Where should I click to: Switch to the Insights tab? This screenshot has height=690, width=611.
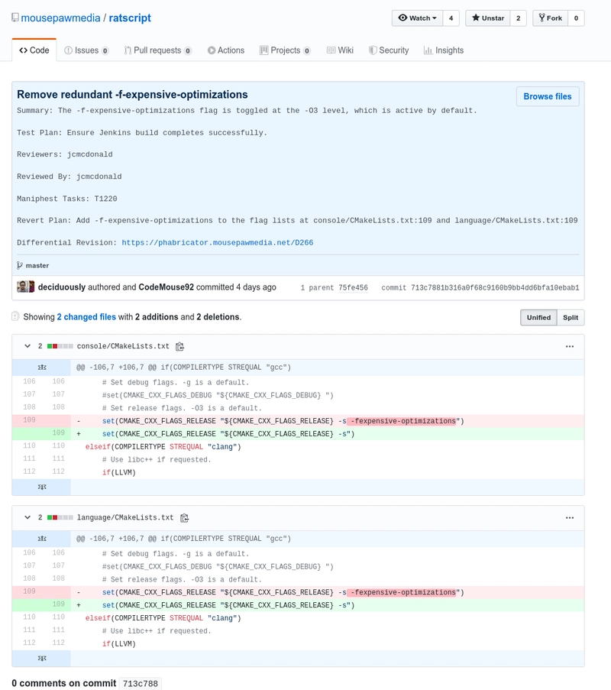pyautogui.click(x=444, y=50)
